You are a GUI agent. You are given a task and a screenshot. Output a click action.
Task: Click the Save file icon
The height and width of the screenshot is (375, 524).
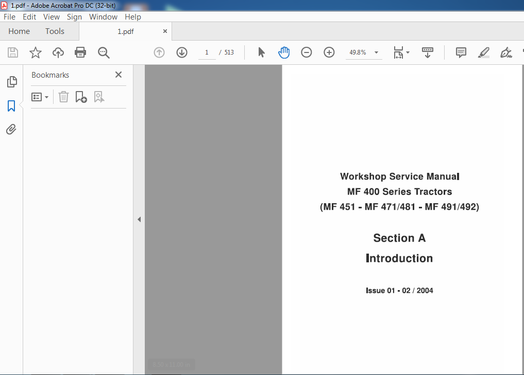tap(13, 52)
